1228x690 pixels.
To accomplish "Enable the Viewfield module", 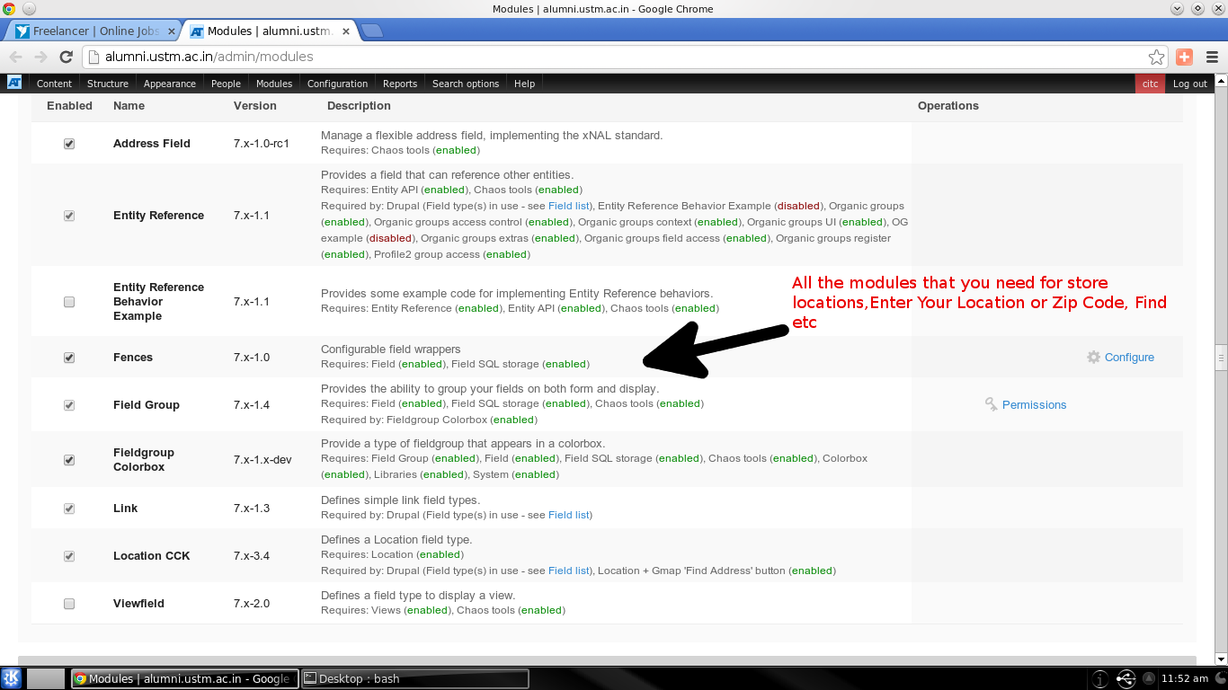I will pyautogui.click(x=69, y=604).
